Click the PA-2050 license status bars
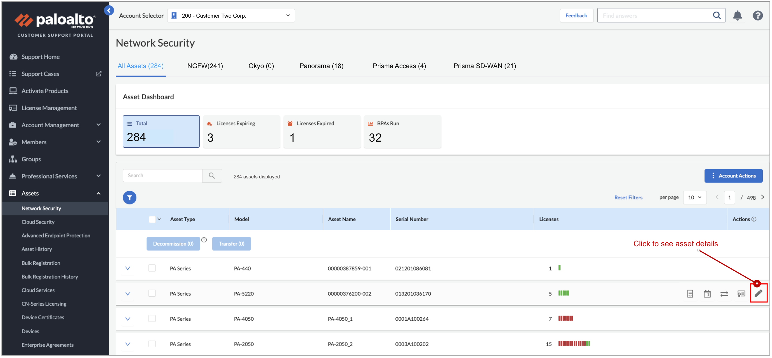 coord(574,344)
